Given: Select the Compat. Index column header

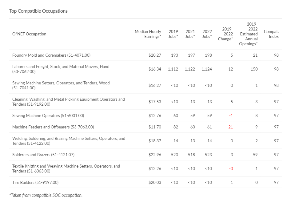Looking at the screenshot, I should click(x=271, y=34).
